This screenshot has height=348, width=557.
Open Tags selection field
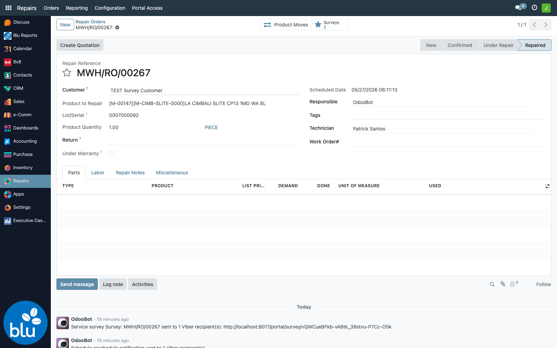pyautogui.click(x=448, y=115)
